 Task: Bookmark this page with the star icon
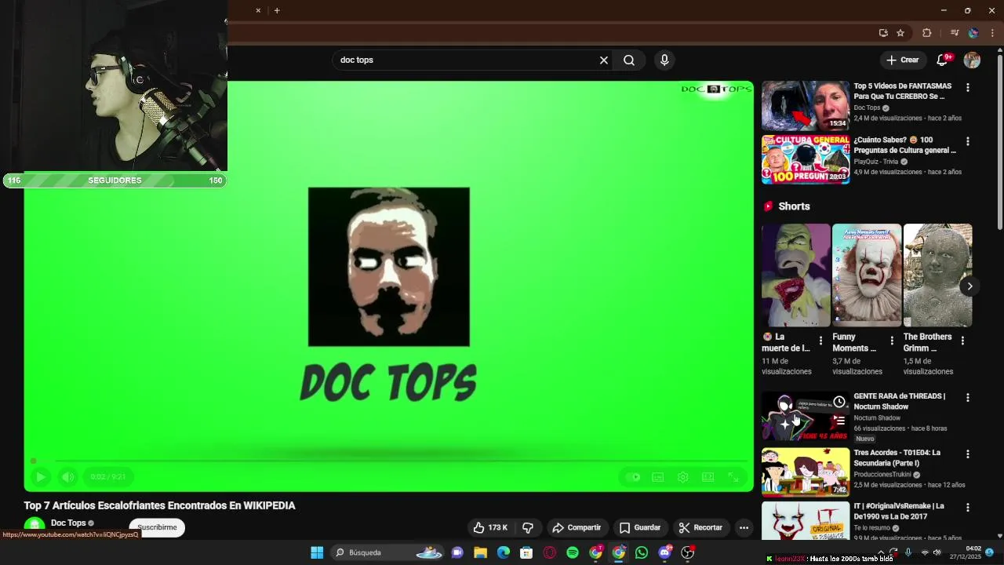click(900, 33)
